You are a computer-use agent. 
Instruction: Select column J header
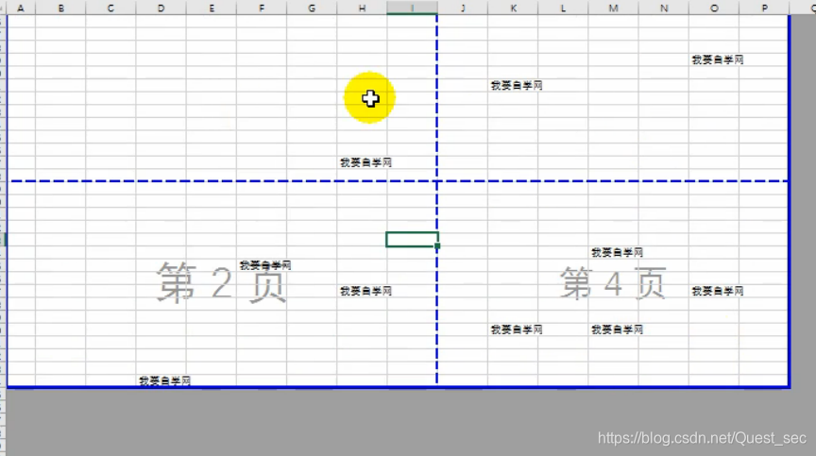click(463, 8)
